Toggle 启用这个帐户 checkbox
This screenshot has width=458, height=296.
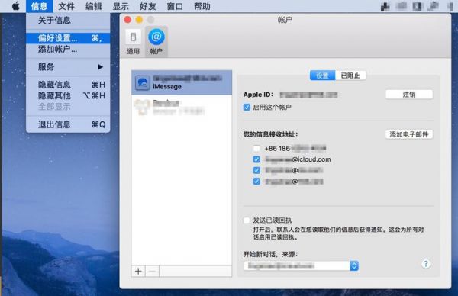247,107
